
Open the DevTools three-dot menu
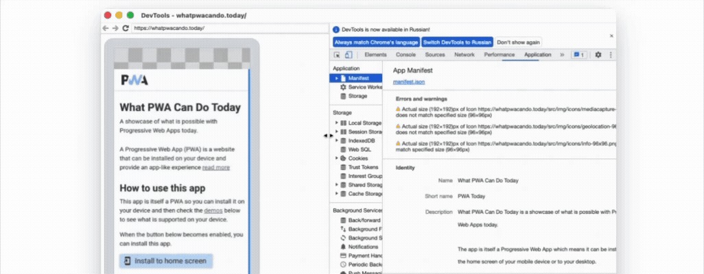(x=610, y=55)
